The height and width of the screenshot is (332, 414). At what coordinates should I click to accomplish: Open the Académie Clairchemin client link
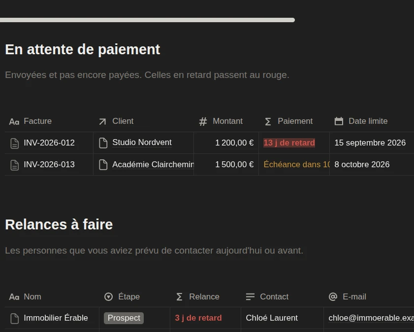153,165
